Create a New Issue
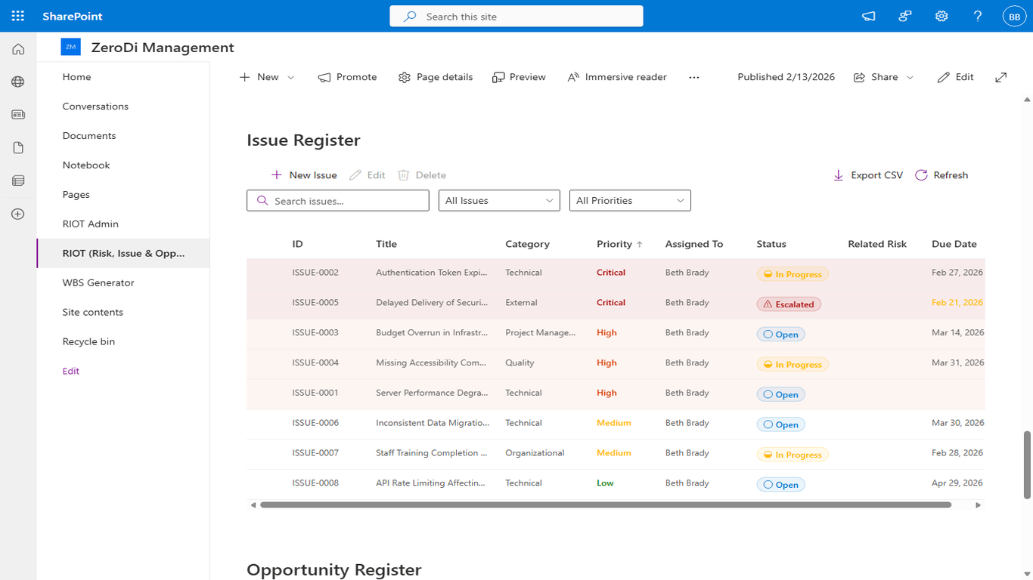 [304, 174]
